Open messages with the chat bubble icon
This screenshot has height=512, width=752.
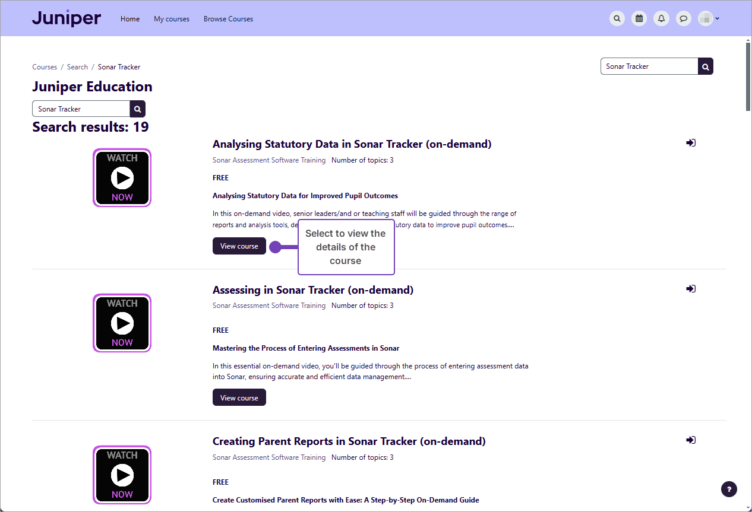pos(684,18)
